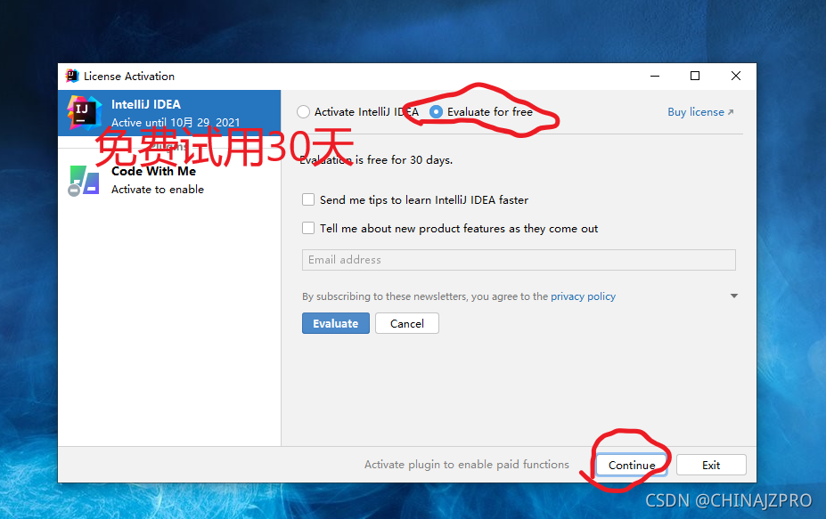Click the Exit button
The width and height of the screenshot is (826, 519).
pyautogui.click(x=711, y=465)
